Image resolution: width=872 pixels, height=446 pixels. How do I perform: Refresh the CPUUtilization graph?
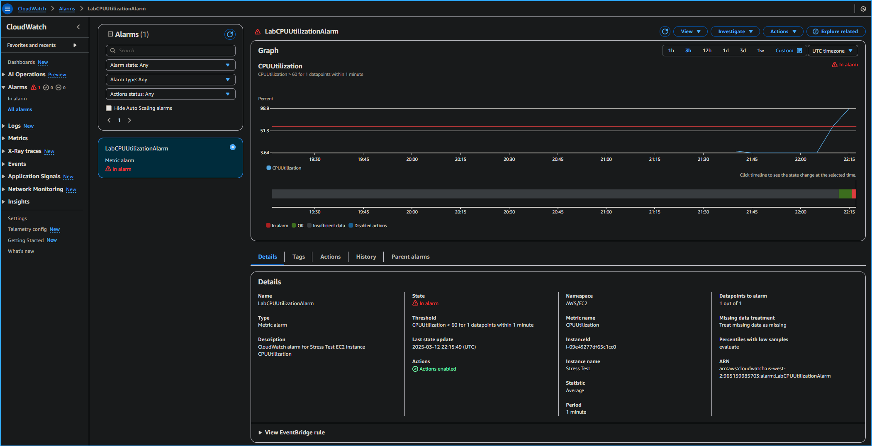coord(665,32)
